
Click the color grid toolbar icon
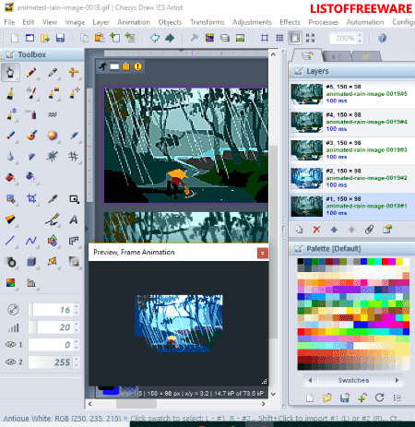tap(209, 38)
